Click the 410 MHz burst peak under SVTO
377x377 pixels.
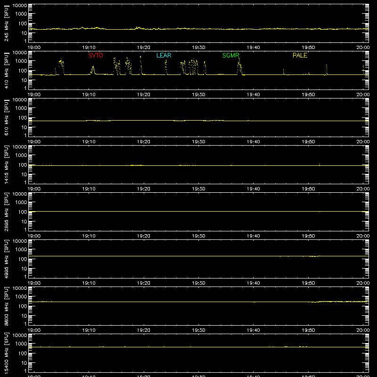93,70
